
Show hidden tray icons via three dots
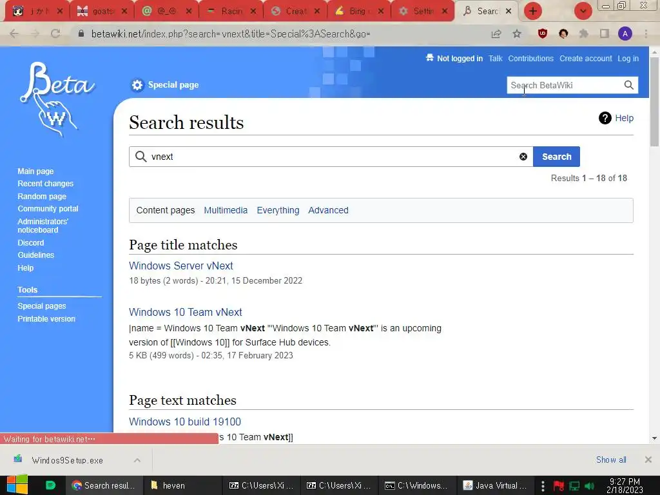(x=543, y=486)
